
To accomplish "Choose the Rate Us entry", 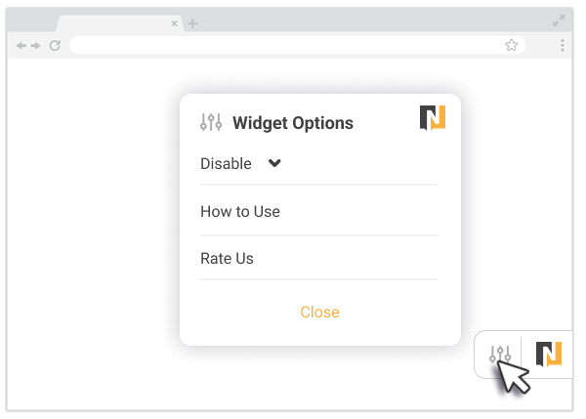I will click(x=227, y=259).
